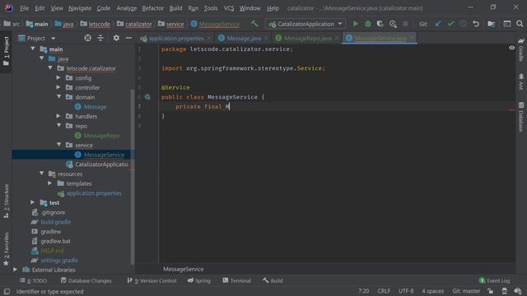Open Database tool window on right
527x296 pixels.
pos(521,117)
